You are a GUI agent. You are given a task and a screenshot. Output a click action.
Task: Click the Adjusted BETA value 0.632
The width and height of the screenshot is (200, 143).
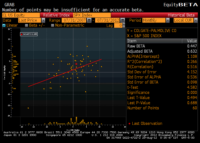click(192, 51)
